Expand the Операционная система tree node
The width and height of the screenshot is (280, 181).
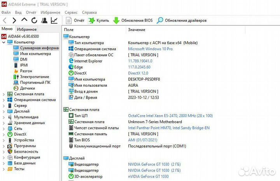pos(3,100)
